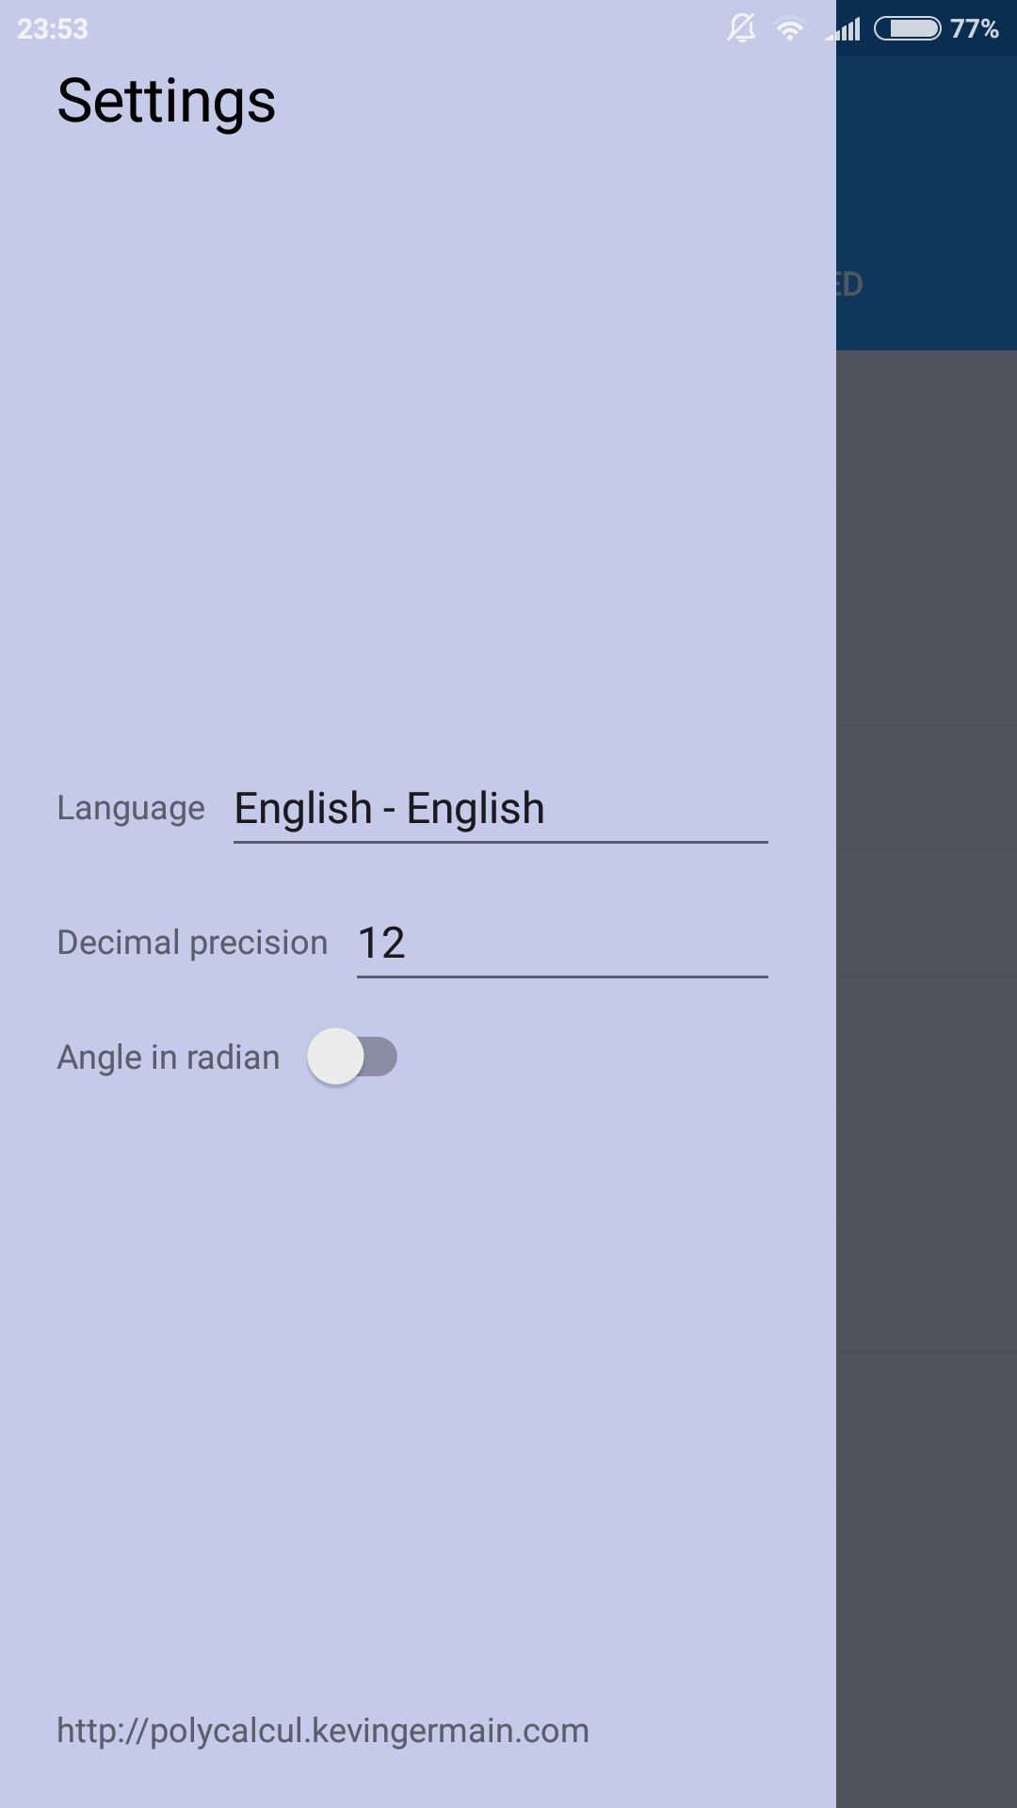Click the Settings heading
This screenshot has width=1017, height=1808.
pos(167,102)
